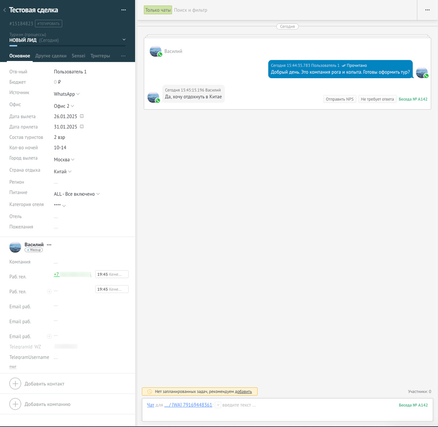438x427 pixels.
Task: Open three-dot menu next to contact Василий
Action: click(49, 245)
